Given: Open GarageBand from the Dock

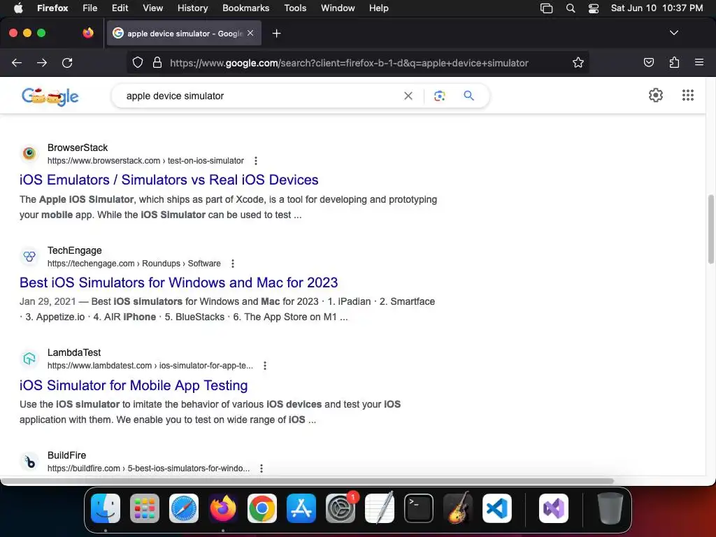Looking at the screenshot, I should [x=458, y=508].
